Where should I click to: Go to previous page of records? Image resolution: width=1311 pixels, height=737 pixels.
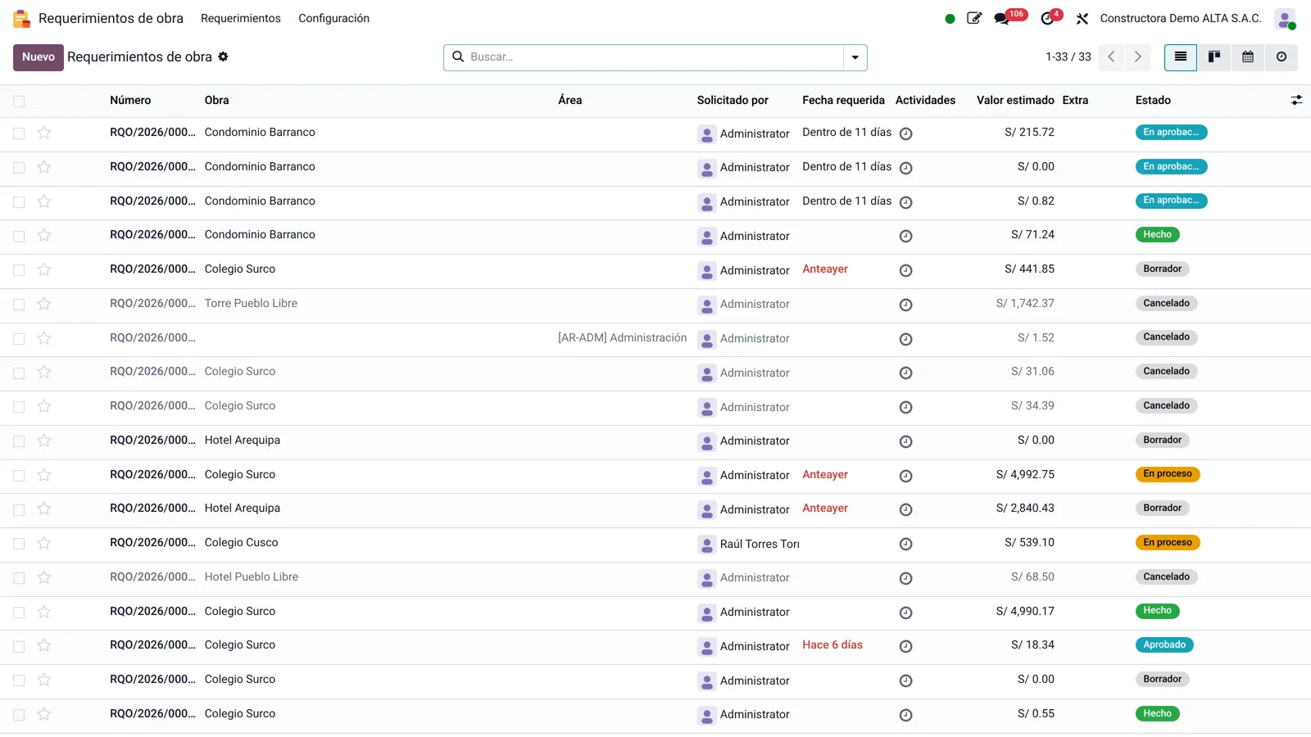[1111, 57]
